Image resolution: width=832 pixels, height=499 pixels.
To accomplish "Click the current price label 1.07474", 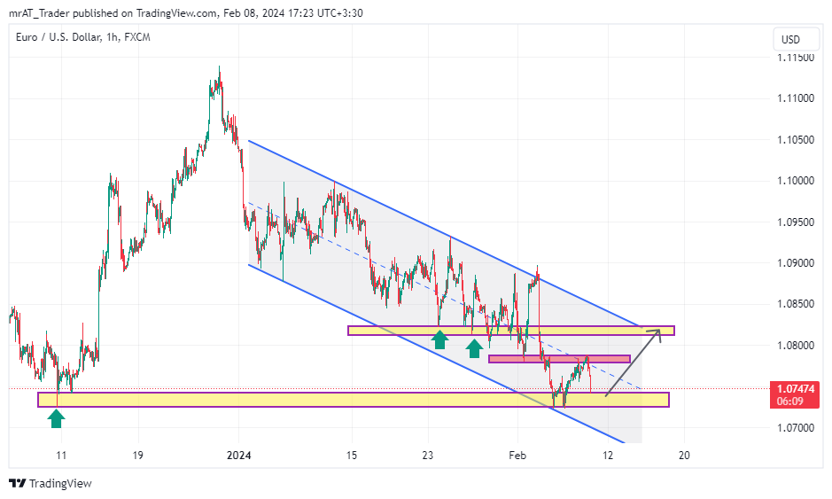I will 796,388.
